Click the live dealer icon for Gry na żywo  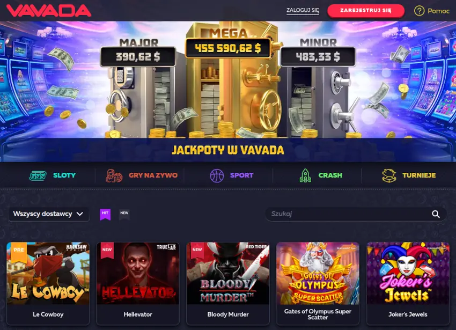114,175
